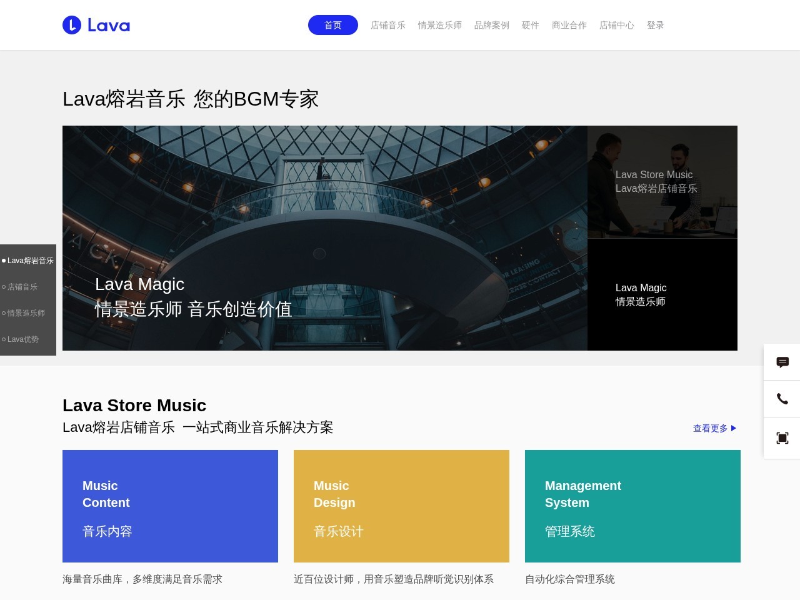
Task: Select the Lava优势 bullet in carousel sidebar
Action: click(23, 339)
